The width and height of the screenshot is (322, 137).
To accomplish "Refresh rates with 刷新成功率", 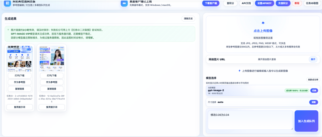I will point(313,80).
